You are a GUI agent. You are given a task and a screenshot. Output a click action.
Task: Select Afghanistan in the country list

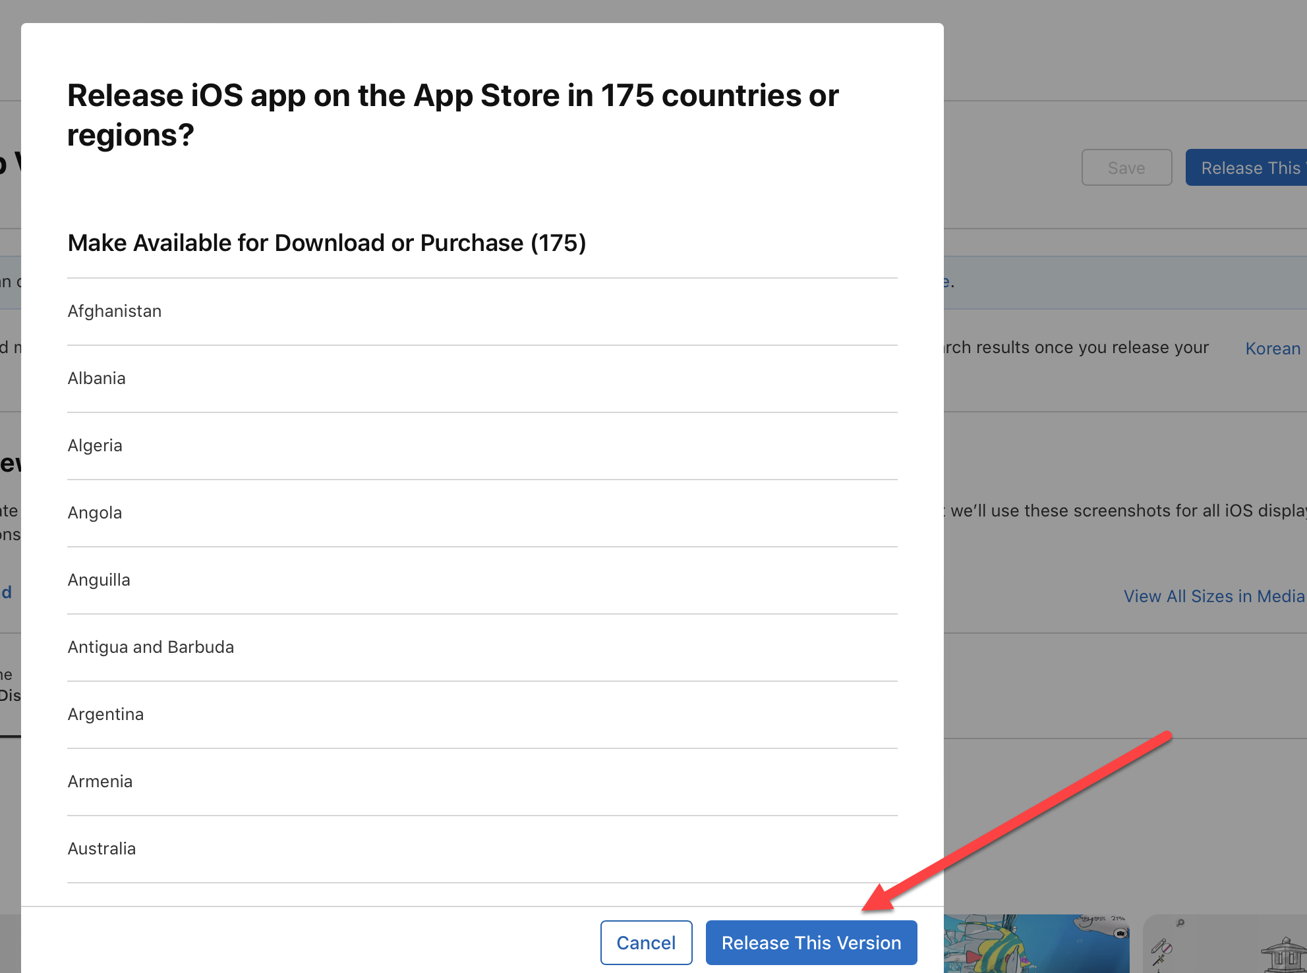coord(115,311)
